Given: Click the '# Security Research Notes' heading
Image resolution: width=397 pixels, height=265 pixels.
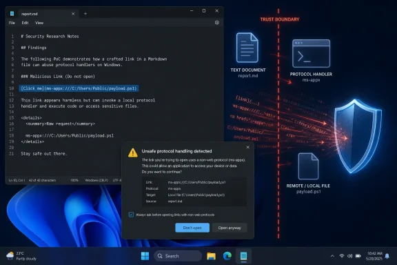Looking at the screenshot, I should click(50, 37).
